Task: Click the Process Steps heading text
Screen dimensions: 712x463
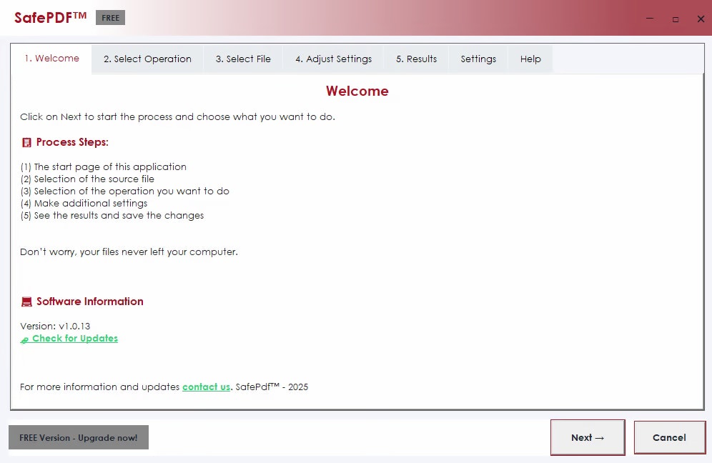Action: (72, 142)
